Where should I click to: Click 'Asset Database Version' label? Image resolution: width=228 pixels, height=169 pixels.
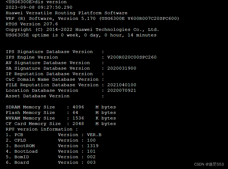tap(37, 96)
